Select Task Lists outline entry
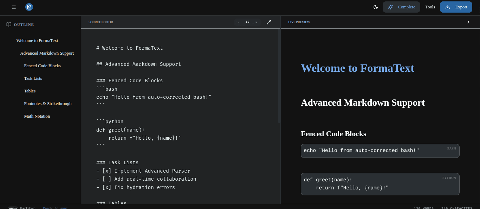 point(33,78)
